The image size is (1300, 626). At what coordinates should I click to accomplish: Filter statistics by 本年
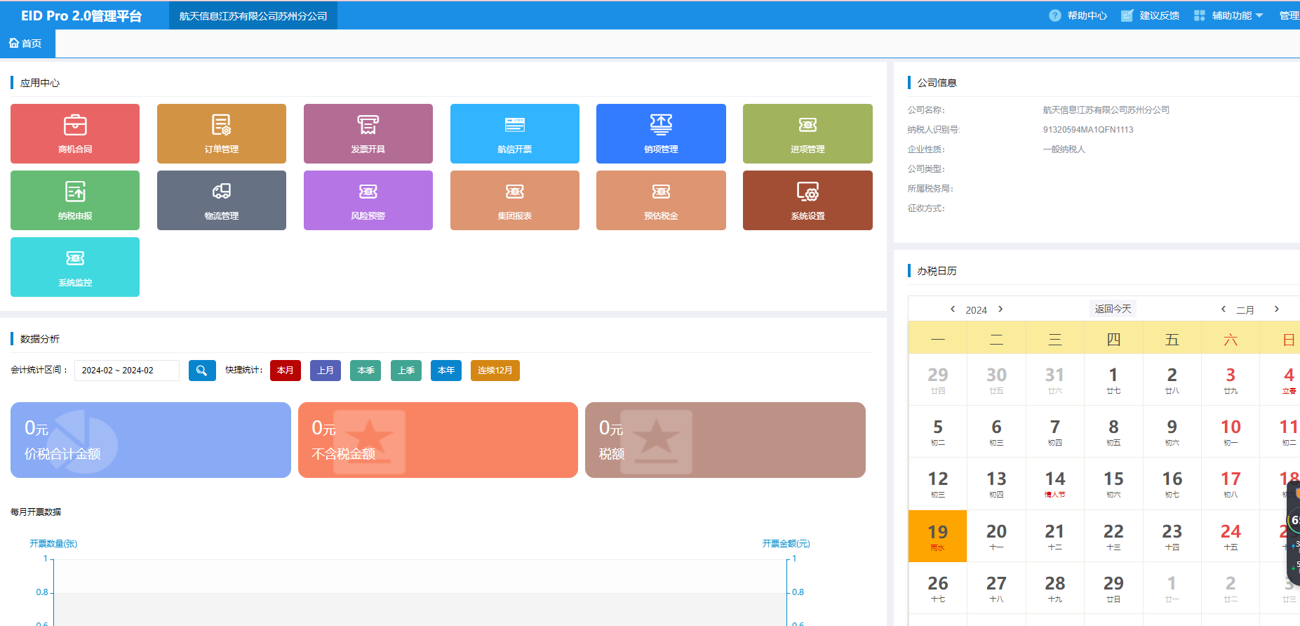(446, 371)
